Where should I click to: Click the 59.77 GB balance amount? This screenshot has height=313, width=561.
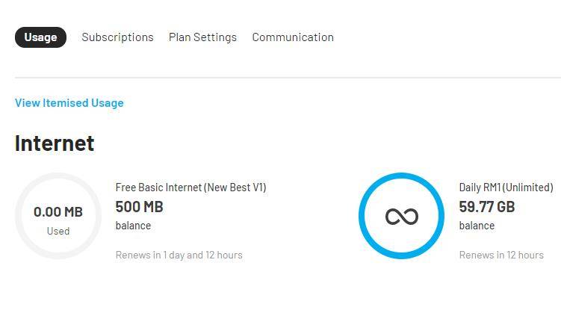486,207
